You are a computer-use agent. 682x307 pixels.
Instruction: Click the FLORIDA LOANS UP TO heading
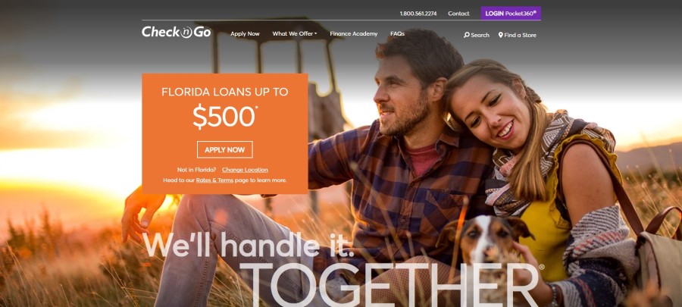[224, 92]
